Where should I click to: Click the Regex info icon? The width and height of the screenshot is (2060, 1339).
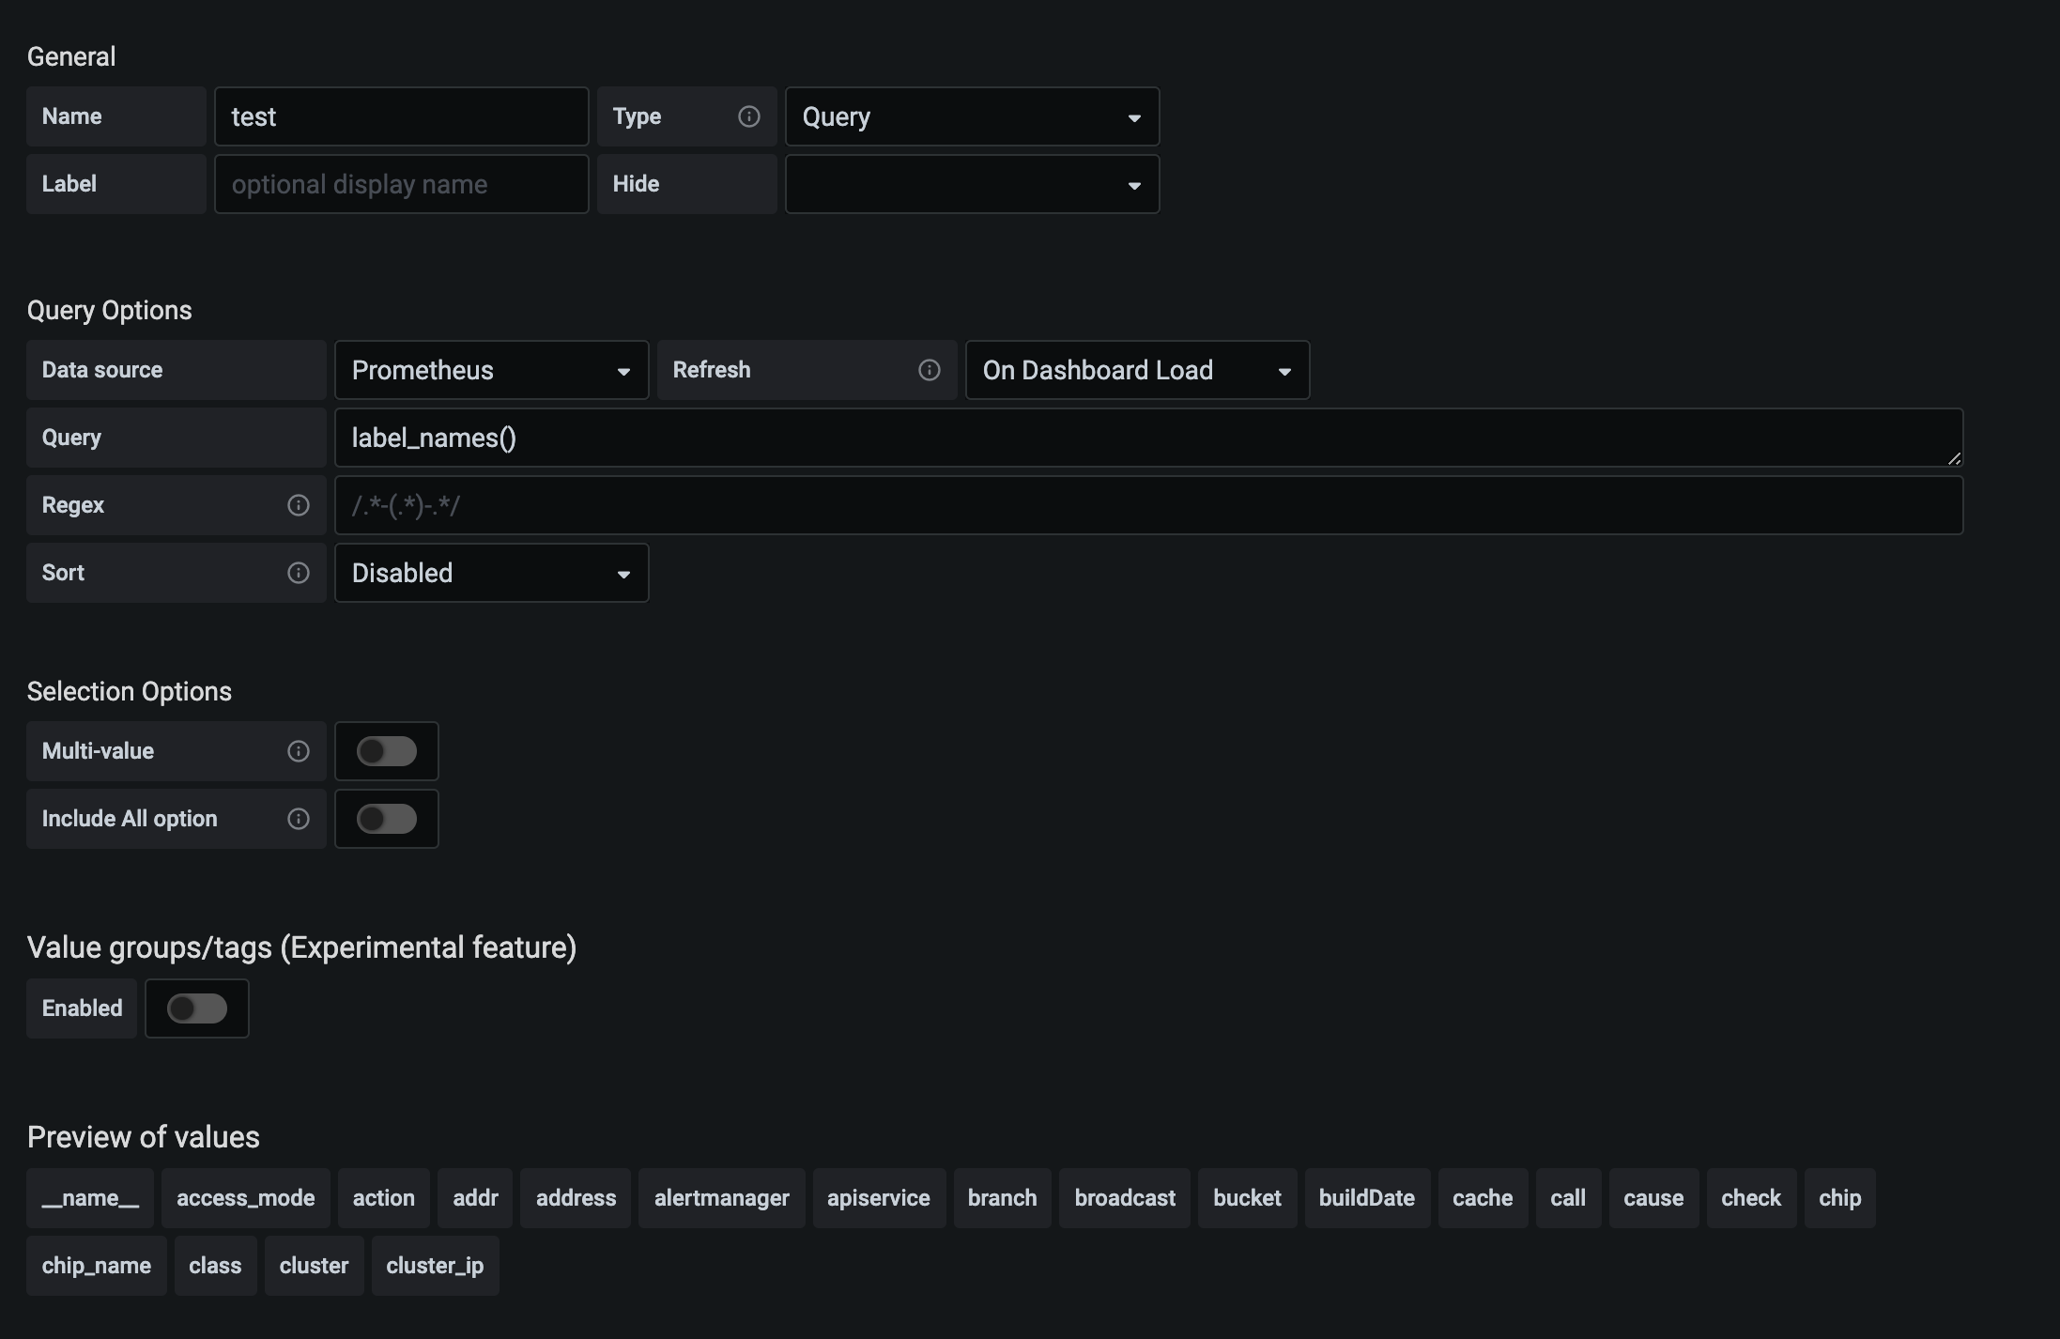coord(299,505)
